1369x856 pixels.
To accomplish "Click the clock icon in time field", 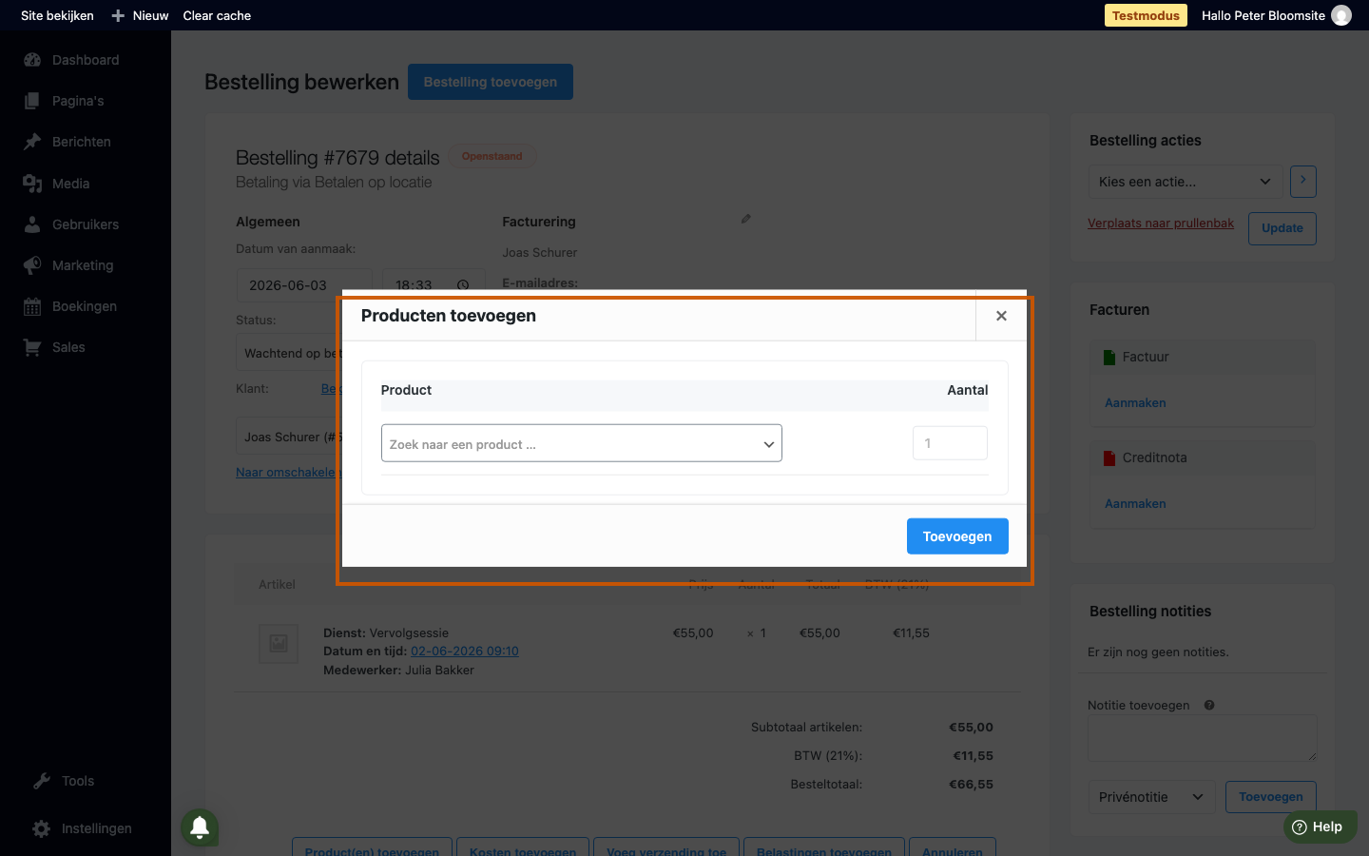I will pyautogui.click(x=463, y=285).
